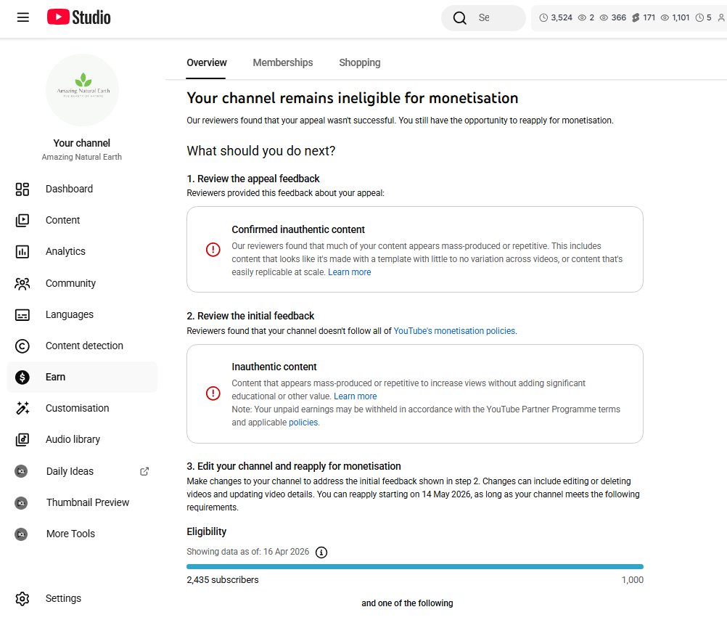Click '2,435 subscribers' text

(x=223, y=580)
